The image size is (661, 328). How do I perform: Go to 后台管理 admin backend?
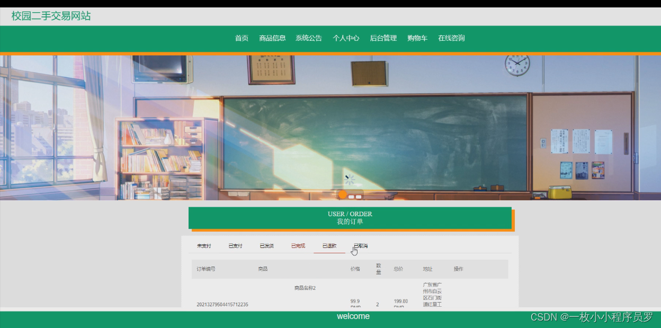[383, 38]
